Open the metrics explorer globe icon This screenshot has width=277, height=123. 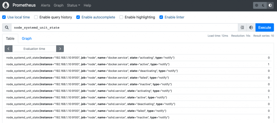[251, 28]
